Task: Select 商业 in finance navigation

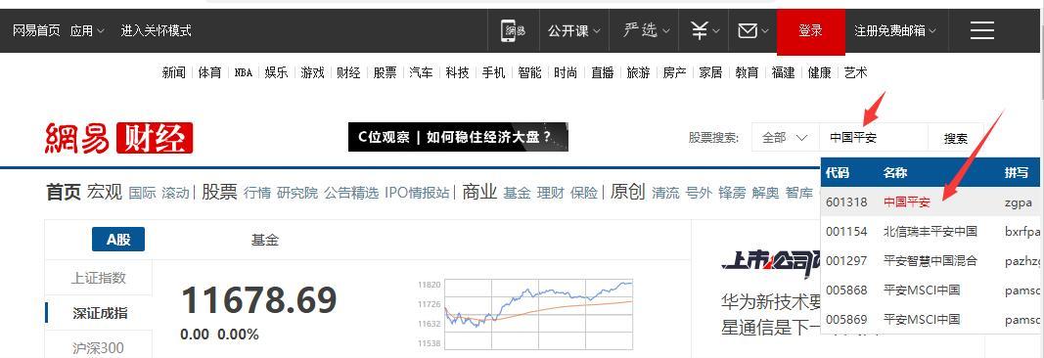Action: (x=479, y=193)
